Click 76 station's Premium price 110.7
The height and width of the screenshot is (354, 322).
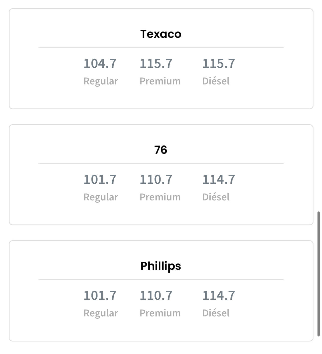click(x=156, y=179)
